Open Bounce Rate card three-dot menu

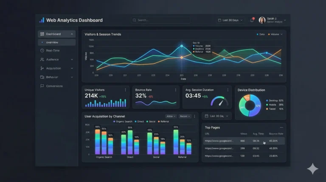tap(175, 90)
